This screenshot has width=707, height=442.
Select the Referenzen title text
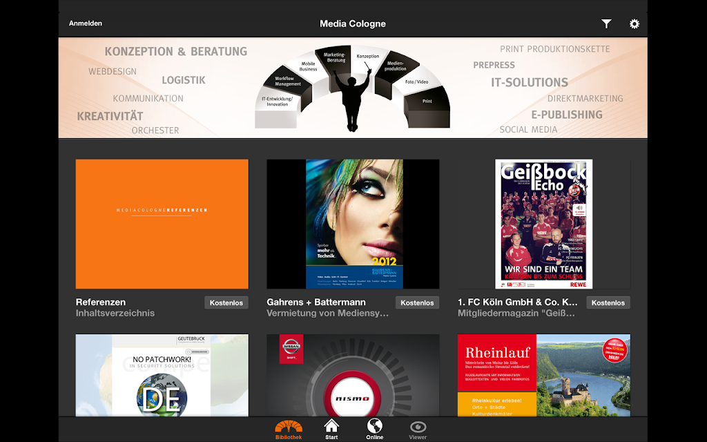(101, 302)
